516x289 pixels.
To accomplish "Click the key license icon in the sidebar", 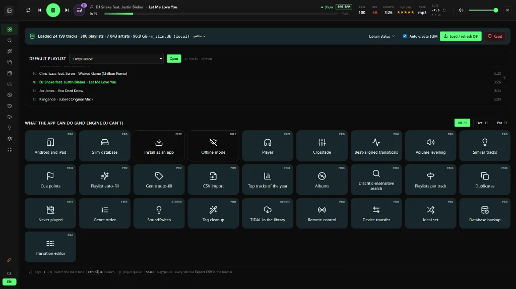I will [x=9, y=260].
